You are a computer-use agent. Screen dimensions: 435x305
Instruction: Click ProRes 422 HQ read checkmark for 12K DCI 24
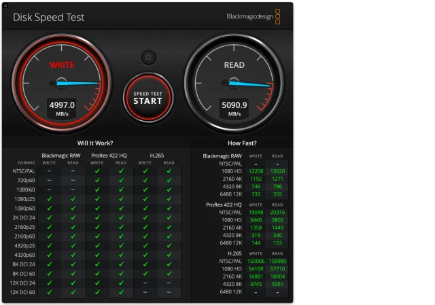pyautogui.click(x=121, y=283)
